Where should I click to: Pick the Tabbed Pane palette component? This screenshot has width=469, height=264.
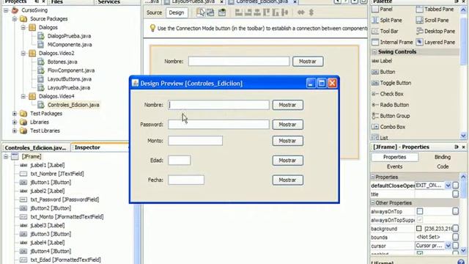(435, 10)
